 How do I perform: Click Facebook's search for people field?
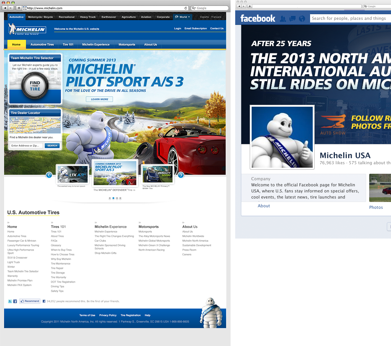(x=351, y=18)
